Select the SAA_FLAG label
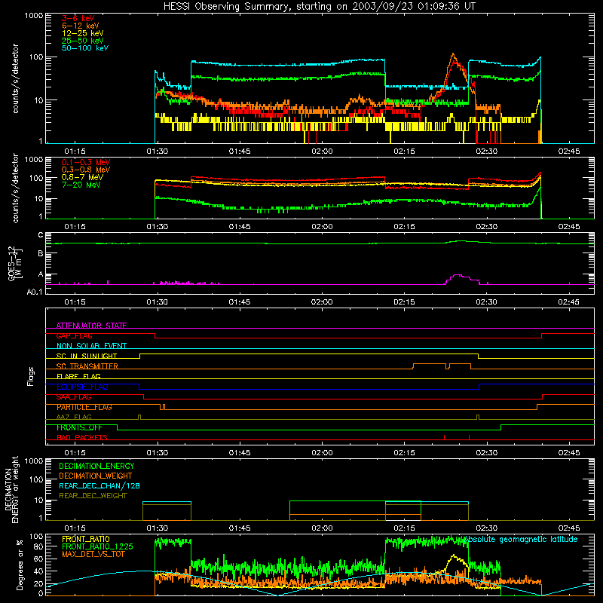The height and width of the screenshot is (603, 603). pyautogui.click(x=74, y=397)
